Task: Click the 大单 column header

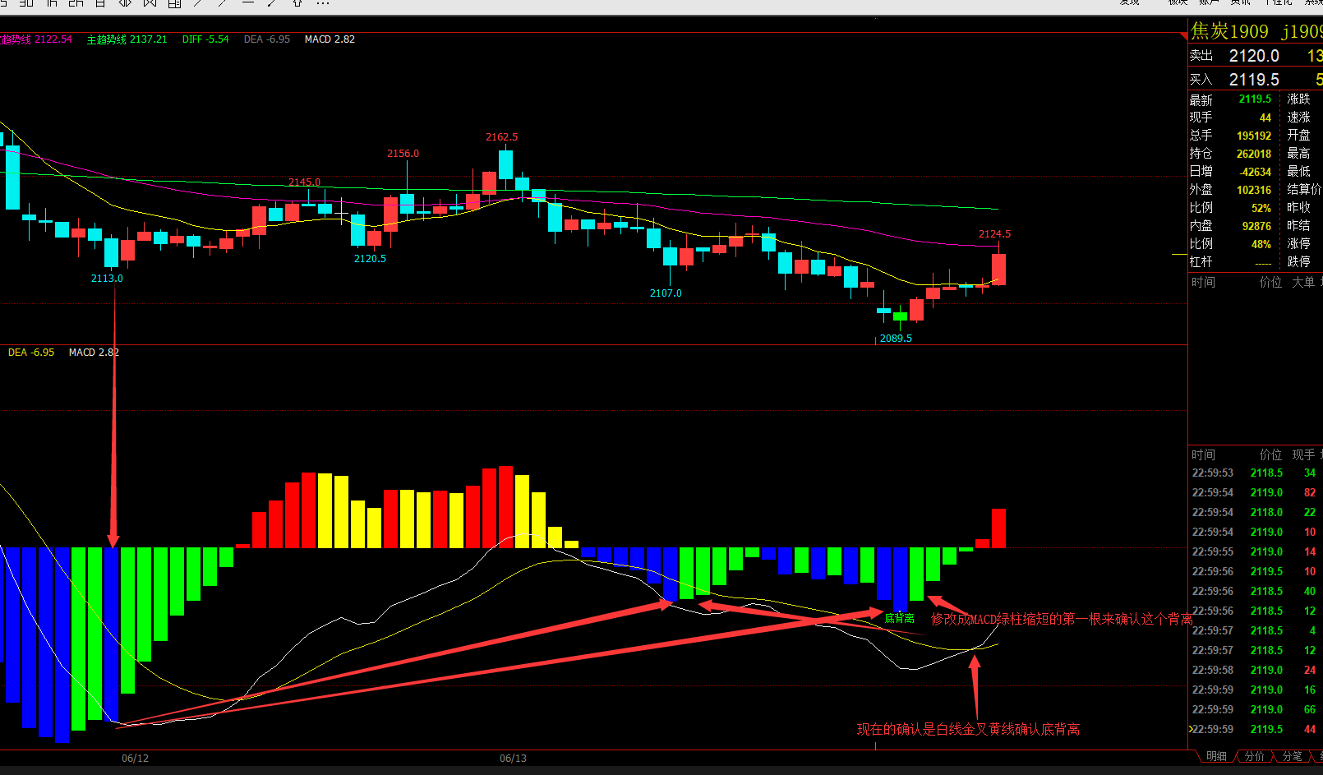Action: (1303, 283)
